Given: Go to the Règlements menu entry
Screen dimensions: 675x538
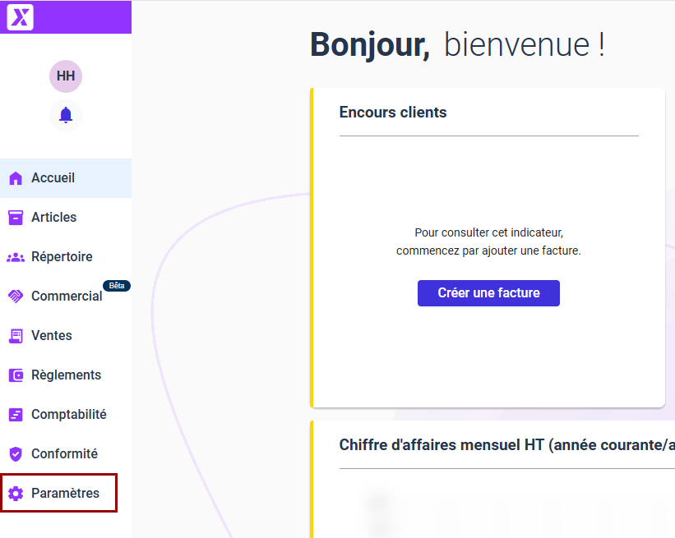Looking at the screenshot, I should pos(66,375).
